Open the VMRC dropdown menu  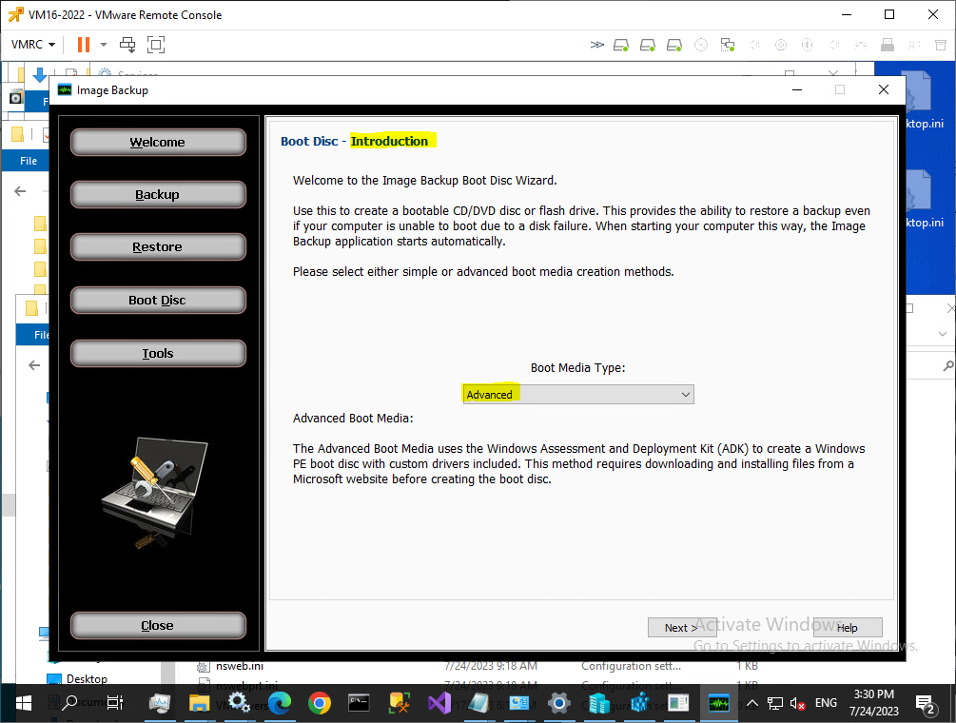(x=33, y=45)
